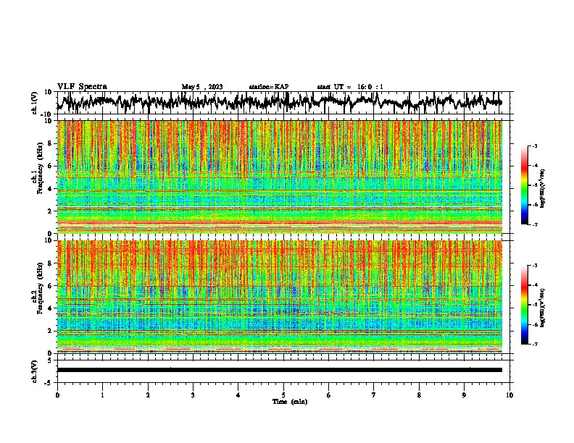574x443 pixels.
Task: Click the ch.2 spectrogram color scale bar
Action: [525, 305]
